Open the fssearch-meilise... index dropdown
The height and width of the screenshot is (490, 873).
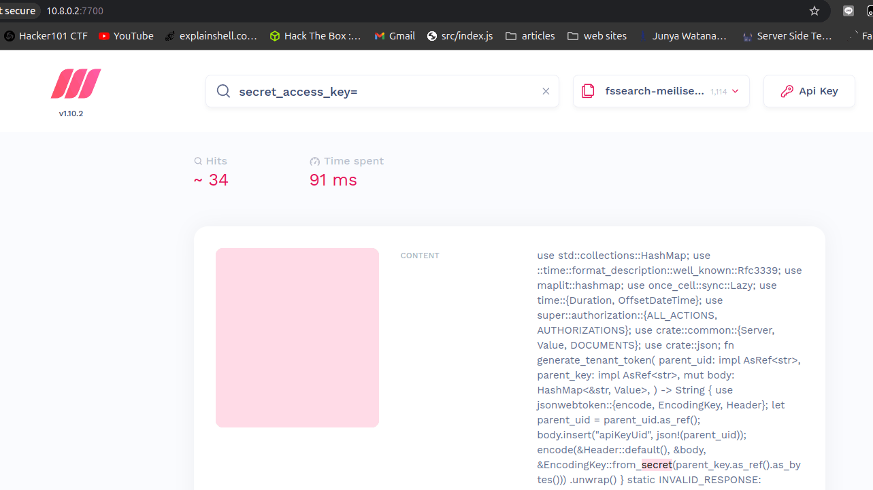[661, 91]
